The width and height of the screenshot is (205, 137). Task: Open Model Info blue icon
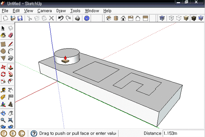87,18
